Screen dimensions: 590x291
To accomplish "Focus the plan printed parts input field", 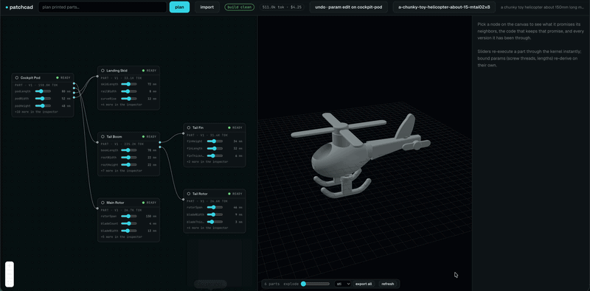I will [103, 7].
